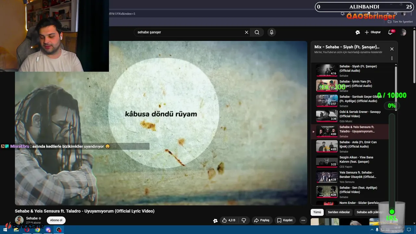Save video with Kaydet button
The width and height of the screenshot is (416, 234).
[285, 220]
